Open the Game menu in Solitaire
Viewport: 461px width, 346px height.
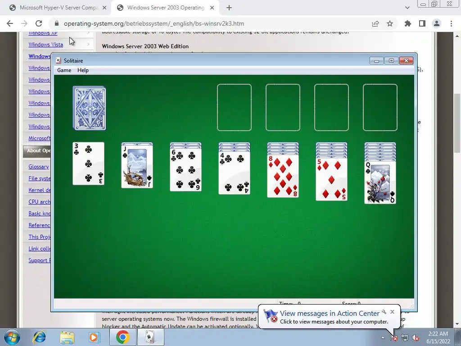(64, 70)
